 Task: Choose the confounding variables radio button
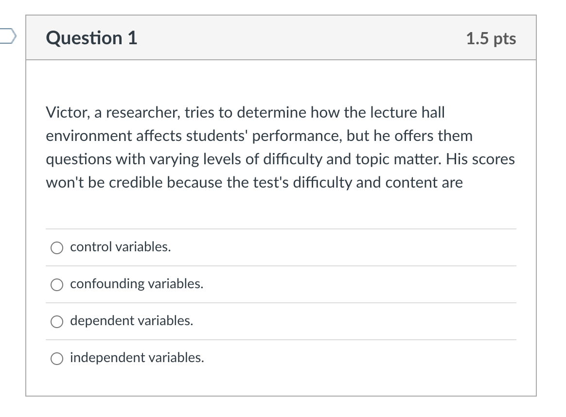[57, 285]
